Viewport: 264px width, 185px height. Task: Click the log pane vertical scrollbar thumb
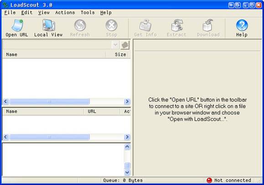click(x=127, y=165)
